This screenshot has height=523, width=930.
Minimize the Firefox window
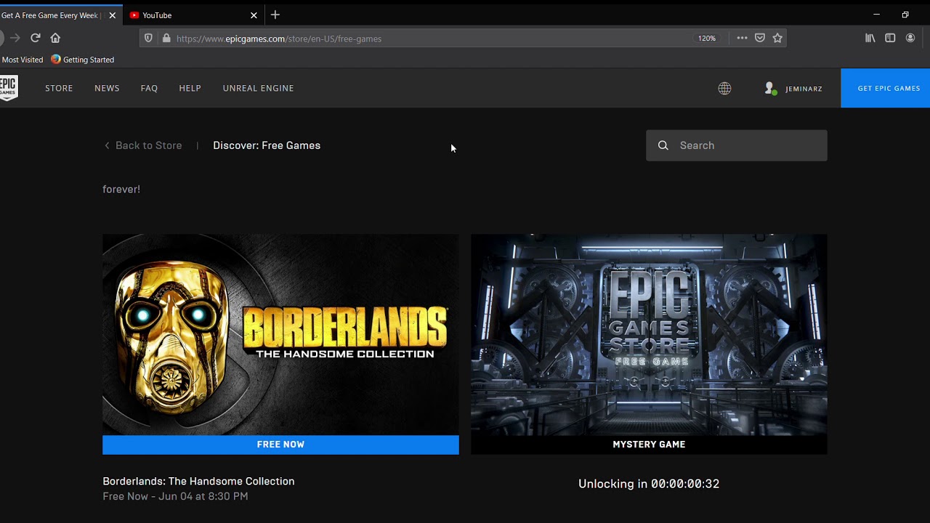876,15
